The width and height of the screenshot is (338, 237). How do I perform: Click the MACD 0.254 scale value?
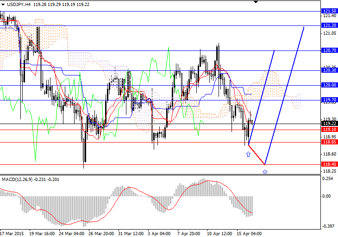[327, 179]
